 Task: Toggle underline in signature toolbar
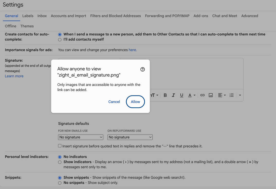pyautogui.click(x=182, y=95)
